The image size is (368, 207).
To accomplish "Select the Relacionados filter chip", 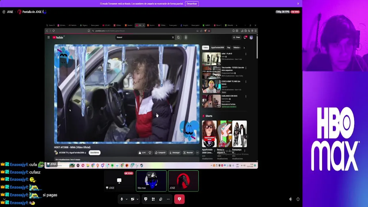I will point(237,47).
